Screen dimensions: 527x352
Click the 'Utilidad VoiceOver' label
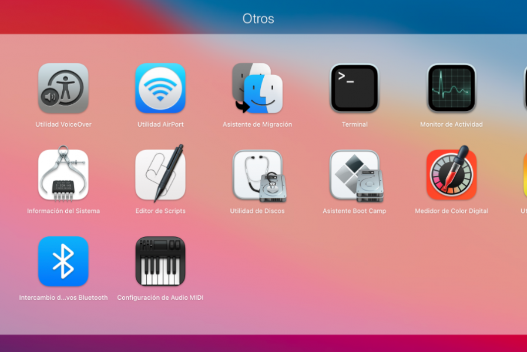click(63, 124)
